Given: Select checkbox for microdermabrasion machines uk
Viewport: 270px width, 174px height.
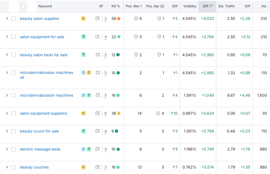Looking at the screenshot, I should click(13, 73).
